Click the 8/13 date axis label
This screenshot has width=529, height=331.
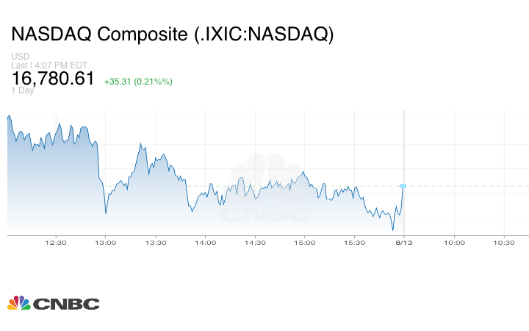coord(404,243)
